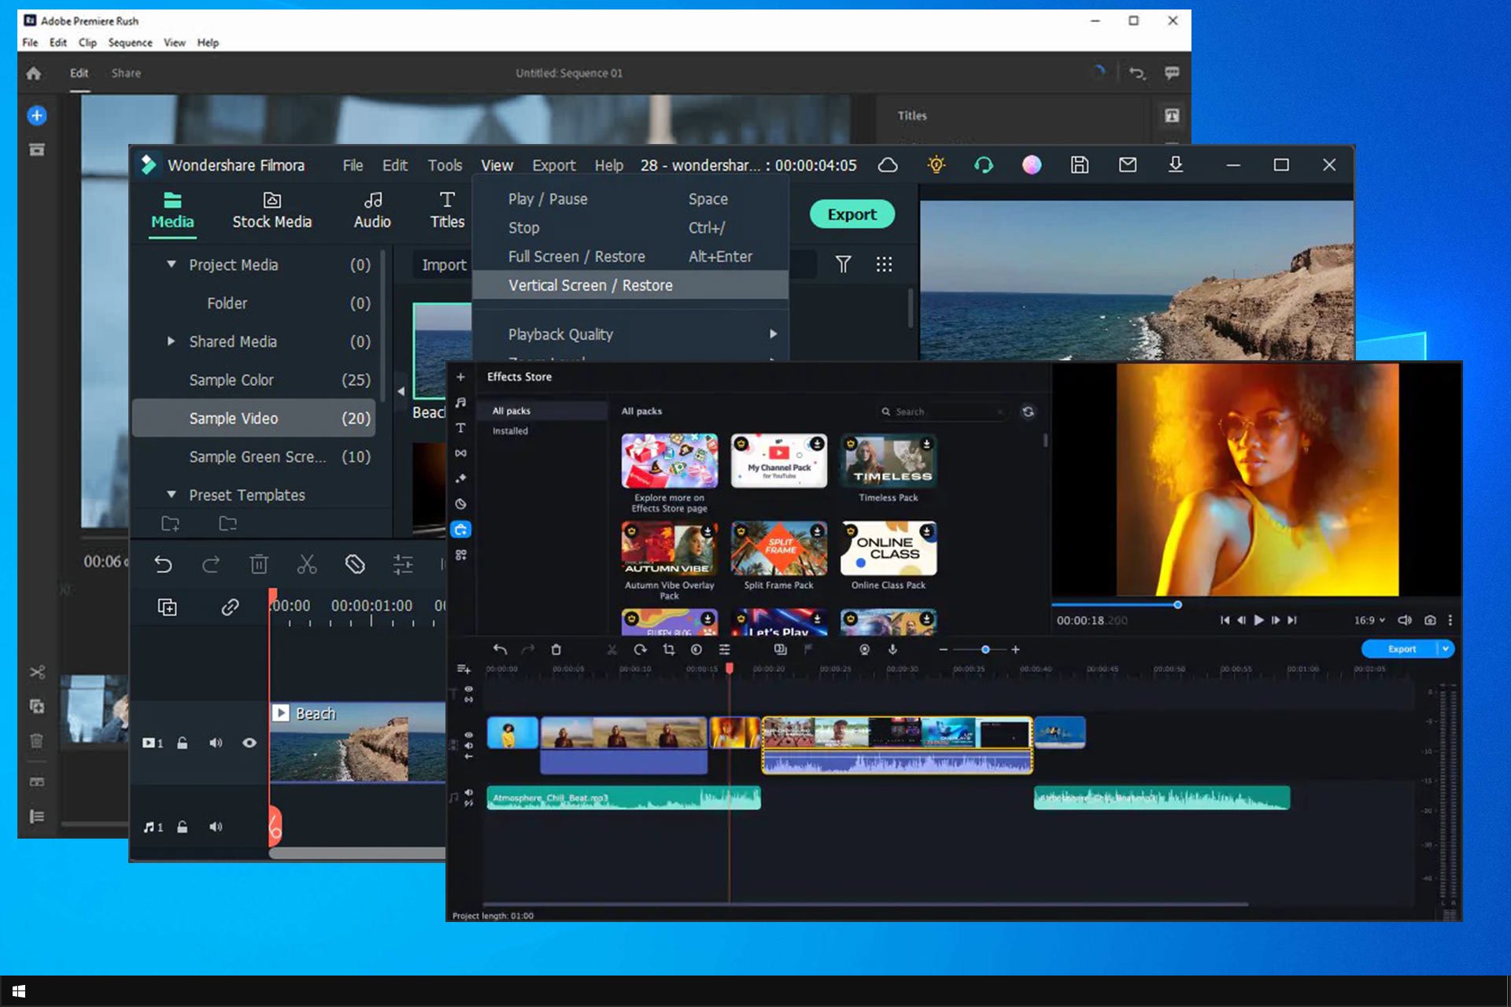Viewport: 1511px width, 1007px height.
Task: Open Filmora headset support icon
Action: pos(984,165)
